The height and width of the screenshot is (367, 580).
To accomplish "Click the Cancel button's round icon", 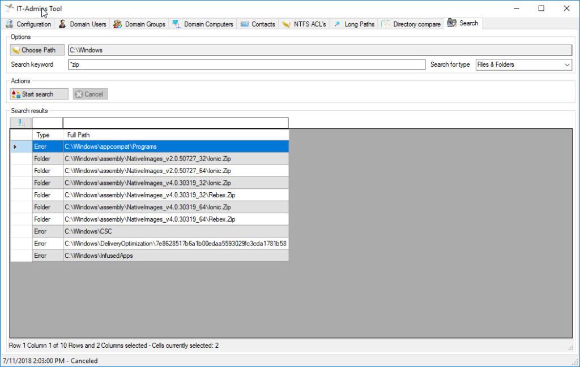I will (79, 94).
